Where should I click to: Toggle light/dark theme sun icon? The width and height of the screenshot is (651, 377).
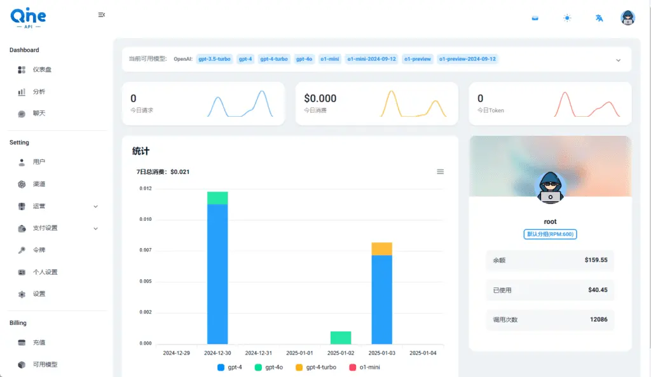pyautogui.click(x=567, y=18)
